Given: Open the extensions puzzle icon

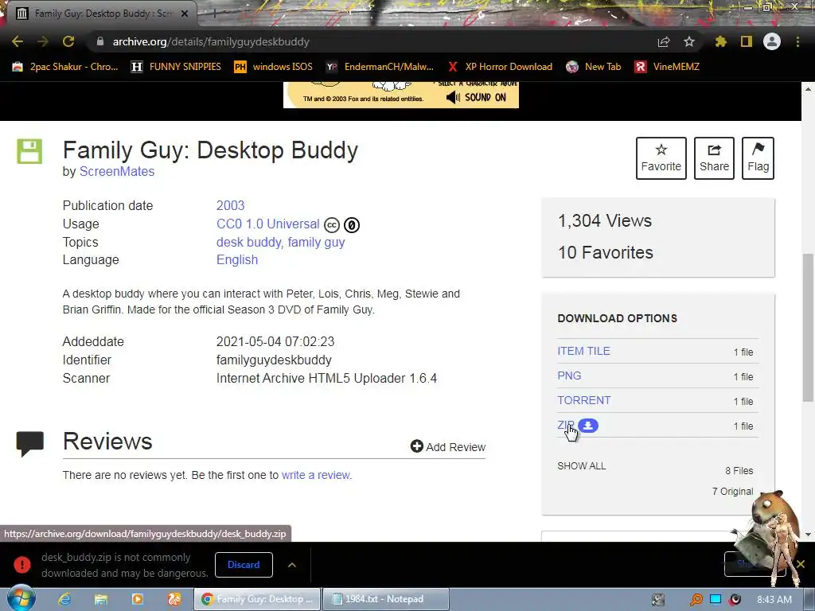Looking at the screenshot, I should (721, 41).
